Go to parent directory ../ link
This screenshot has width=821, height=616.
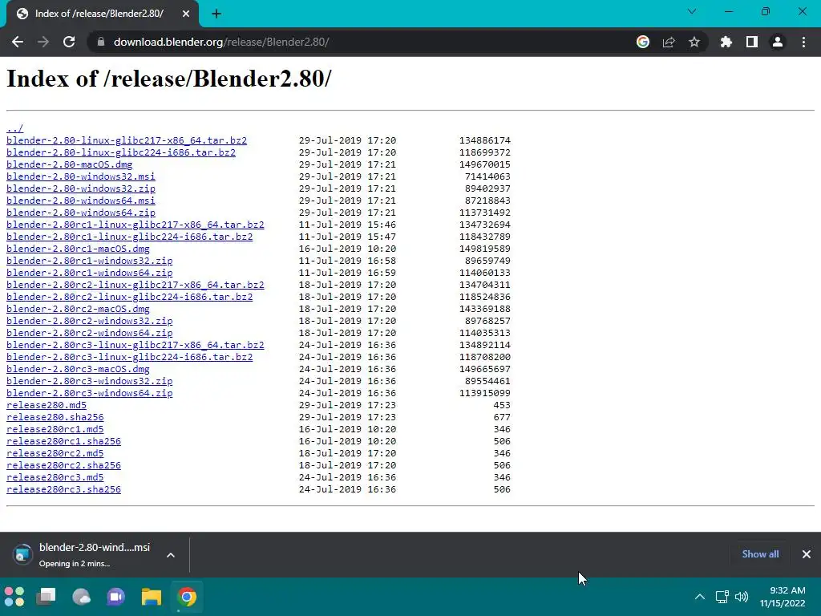click(x=14, y=128)
